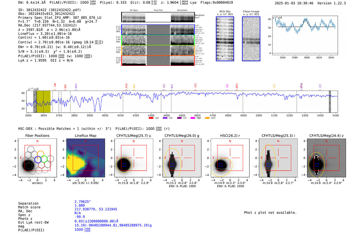Open the Clean Image cutout
The height and width of the screenshot is (248, 364).
[251, 39]
